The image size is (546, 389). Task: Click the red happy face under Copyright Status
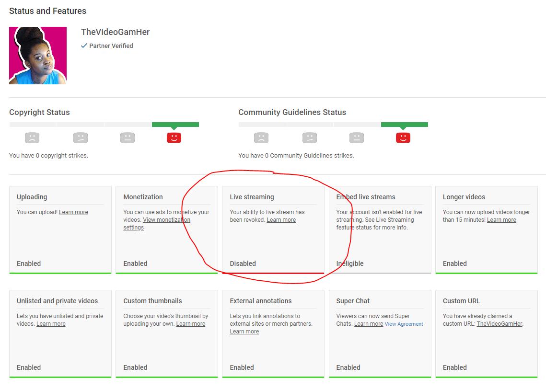(174, 138)
